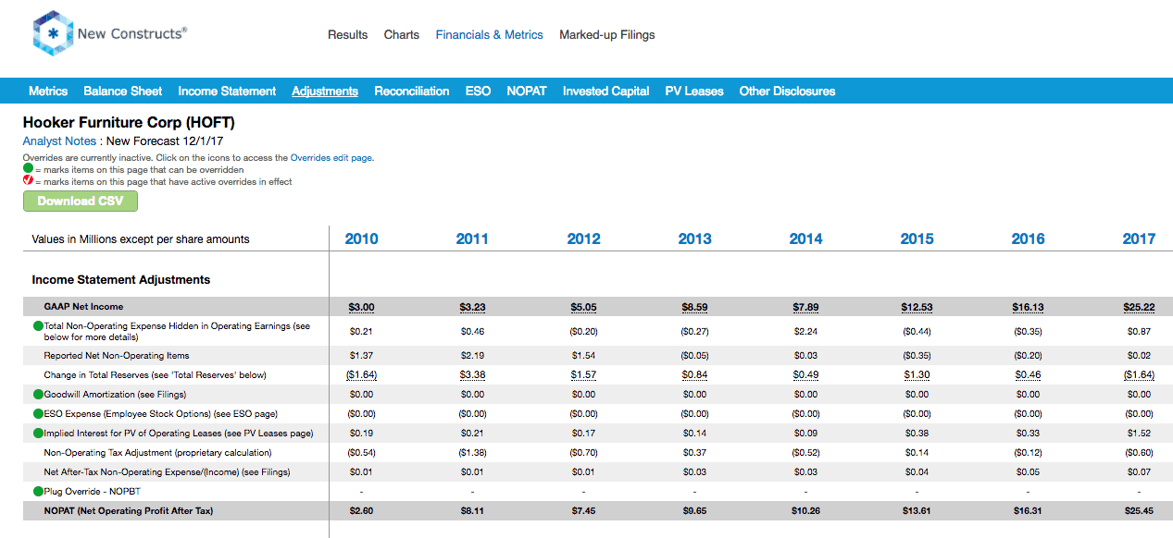Click the NOPAT row label
Image resolution: width=1173 pixels, height=538 pixels.
(x=128, y=510)
